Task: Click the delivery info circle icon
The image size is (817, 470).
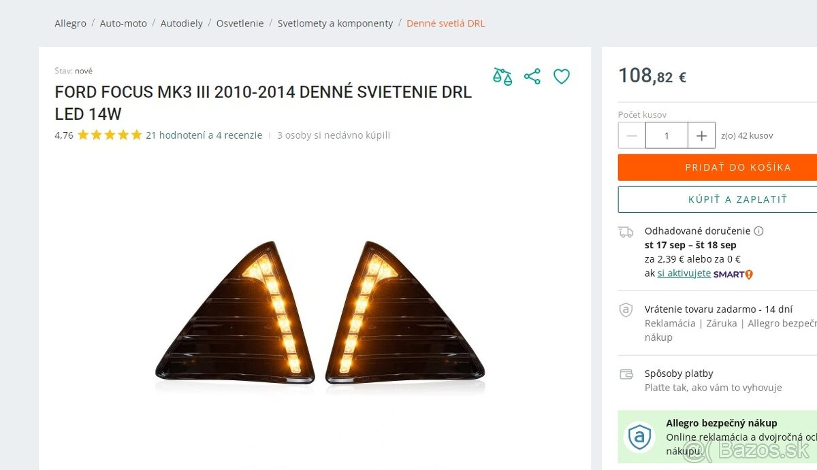Action: (758, 231)
